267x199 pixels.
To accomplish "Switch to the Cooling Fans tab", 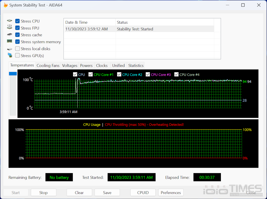I will click(48, 66).
